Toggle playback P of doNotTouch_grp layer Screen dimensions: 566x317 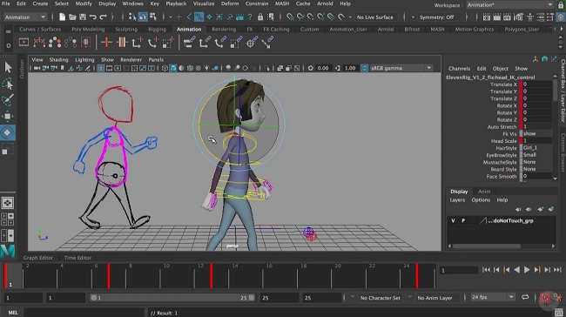coord(463,220)
